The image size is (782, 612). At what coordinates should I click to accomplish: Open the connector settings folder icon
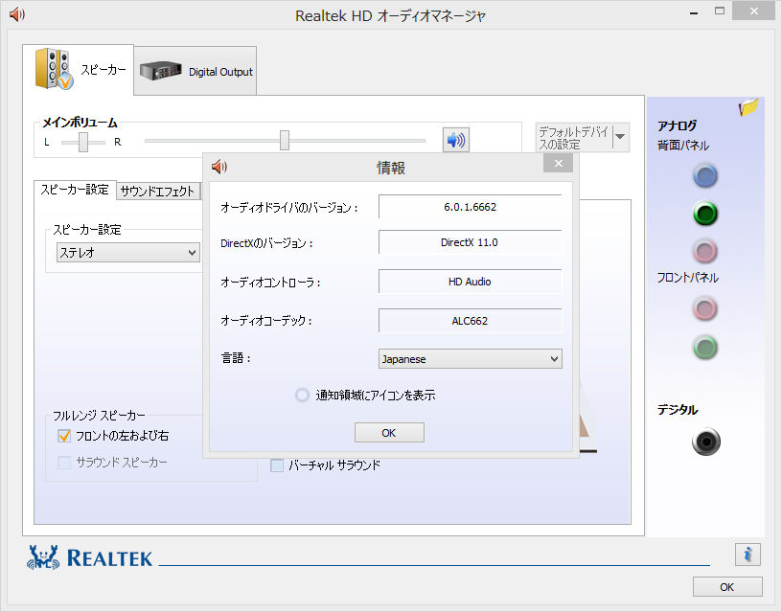[x=748, y=106]
